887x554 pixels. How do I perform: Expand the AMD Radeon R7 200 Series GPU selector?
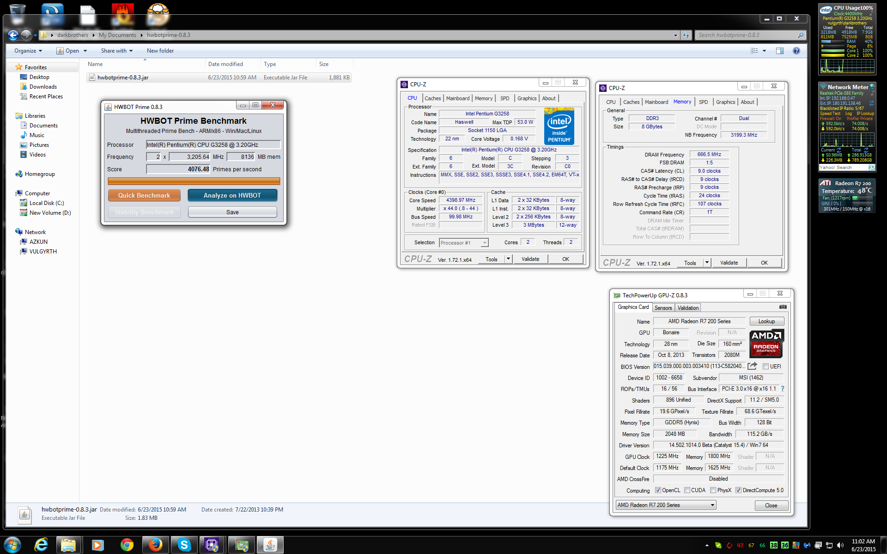coord(712,505)
